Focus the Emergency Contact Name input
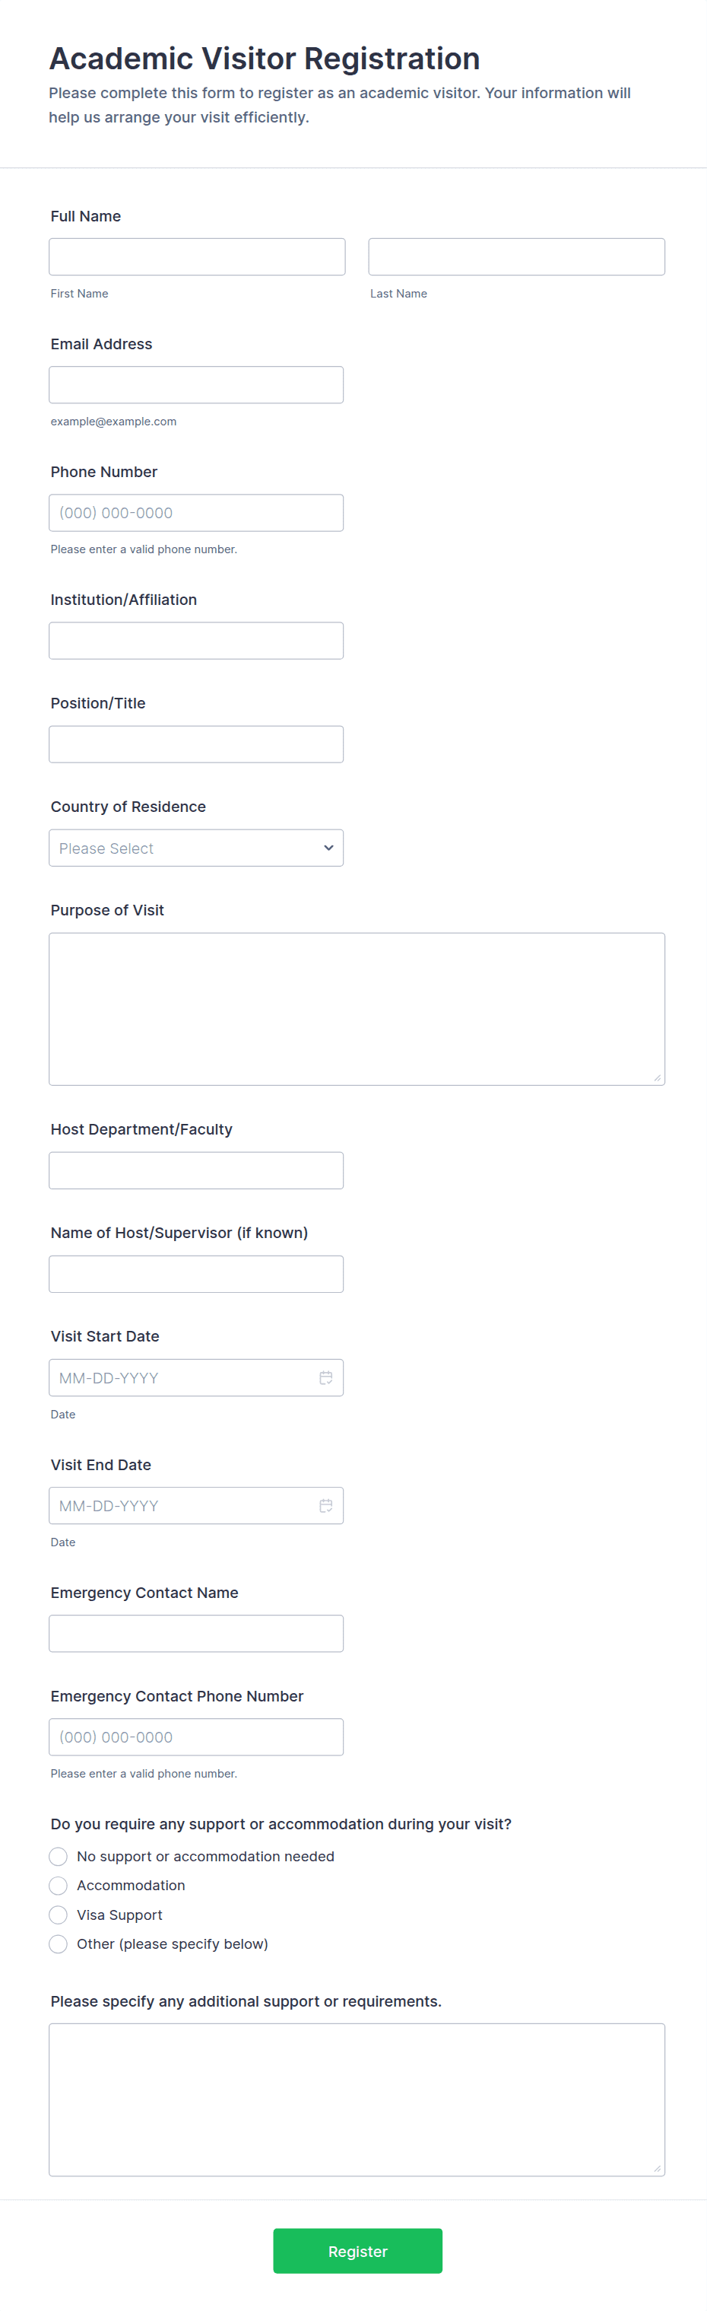 pyautogui.click(x=195, y=1634)
